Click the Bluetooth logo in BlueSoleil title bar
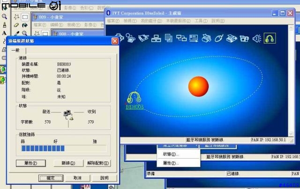 pyautogui.click(x=108, y=13)
